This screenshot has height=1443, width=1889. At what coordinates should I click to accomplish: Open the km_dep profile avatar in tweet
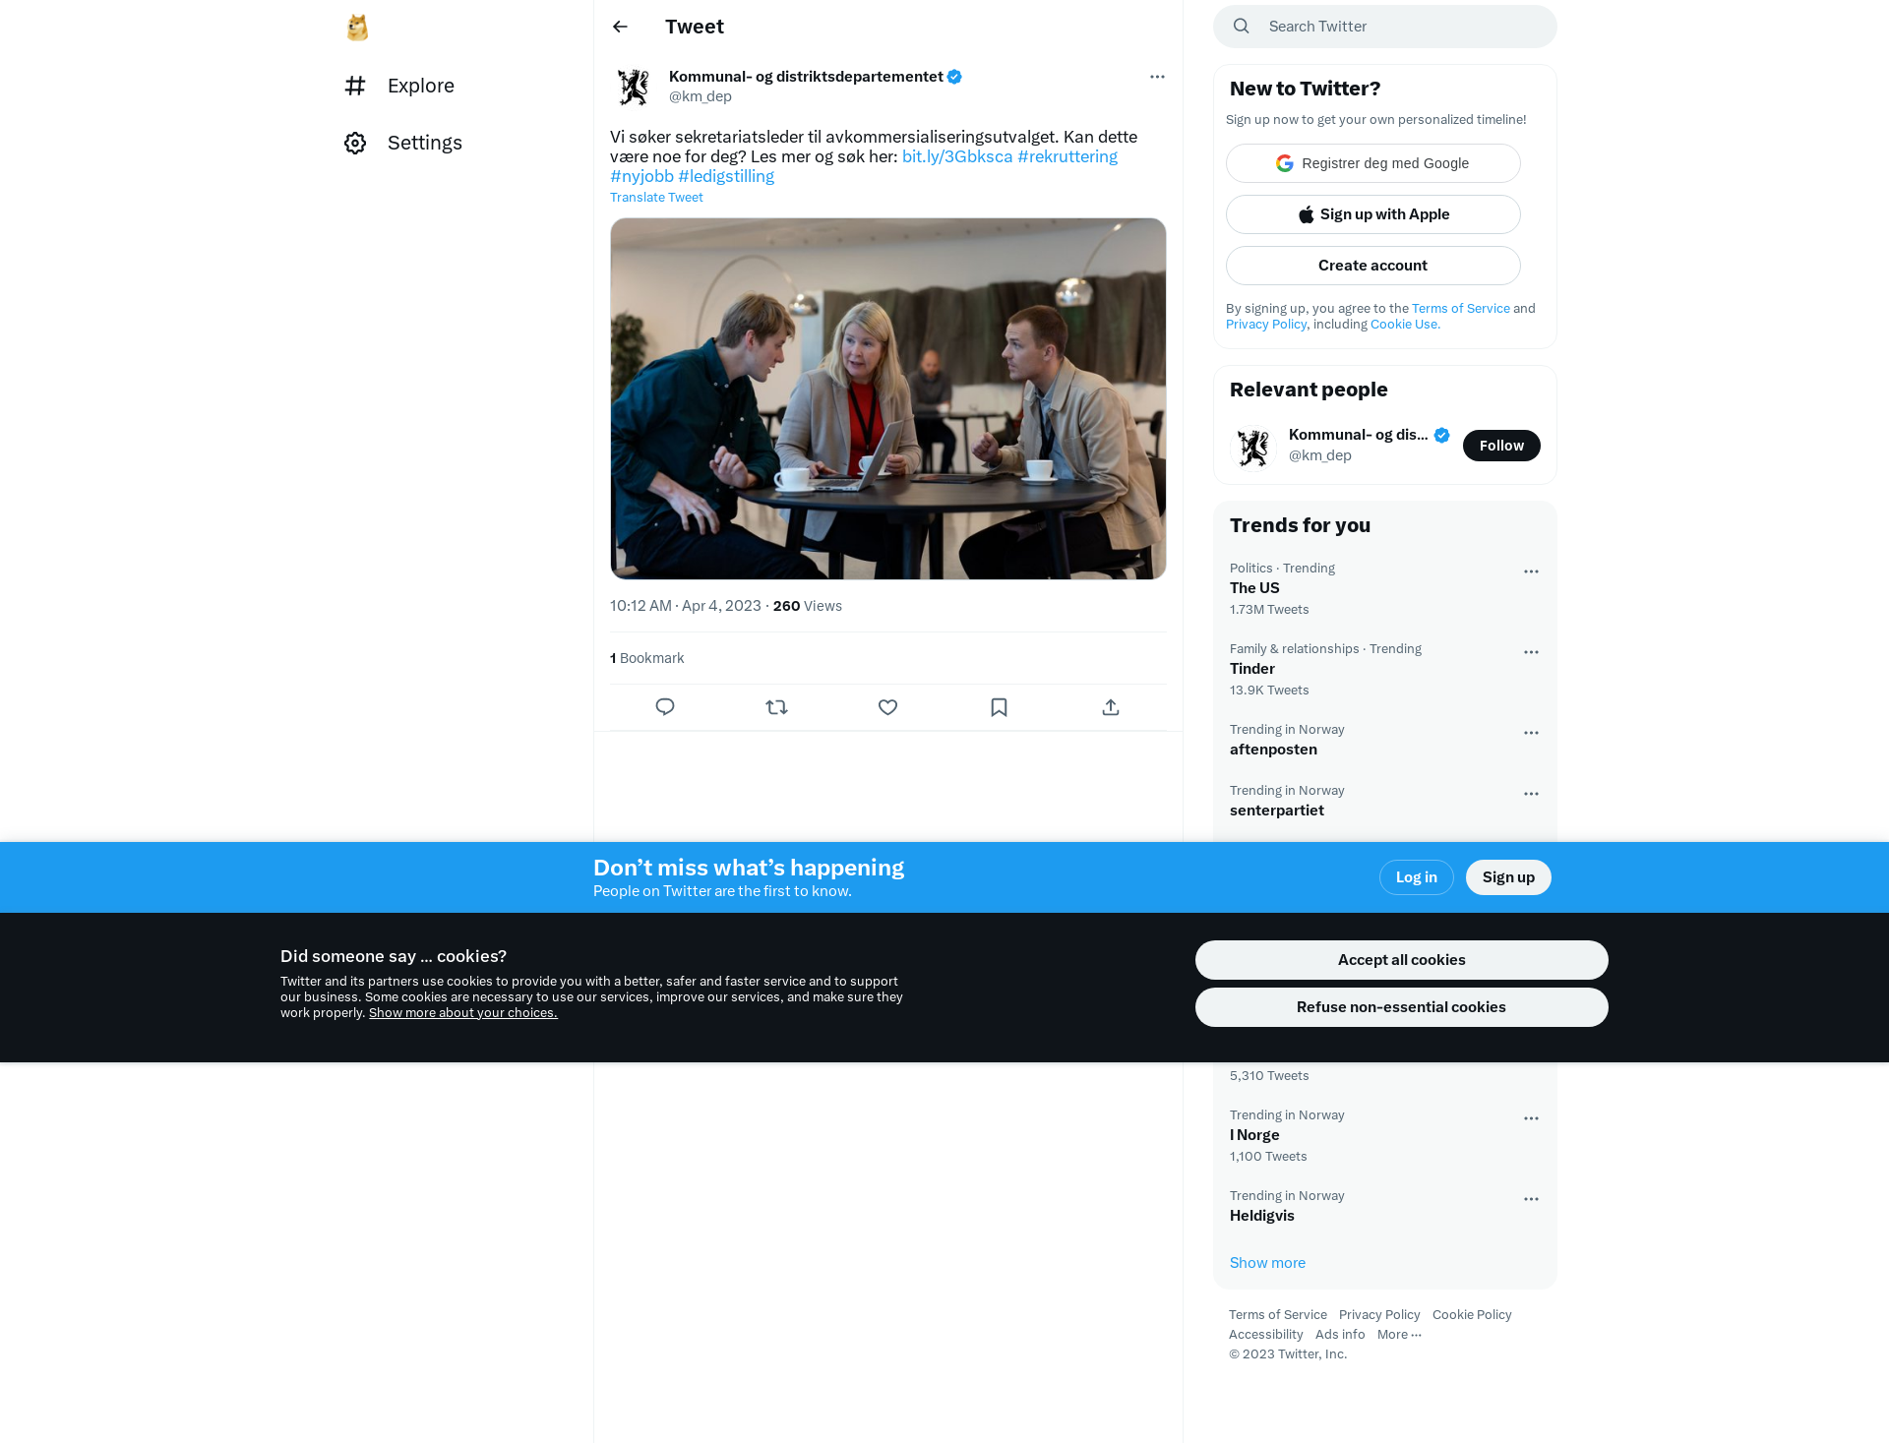(634, 87)
